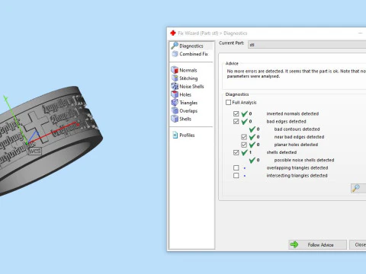Click the WCS label in 3D view
The width and height of the screenshot is (366, 274).
click(34, 151)
